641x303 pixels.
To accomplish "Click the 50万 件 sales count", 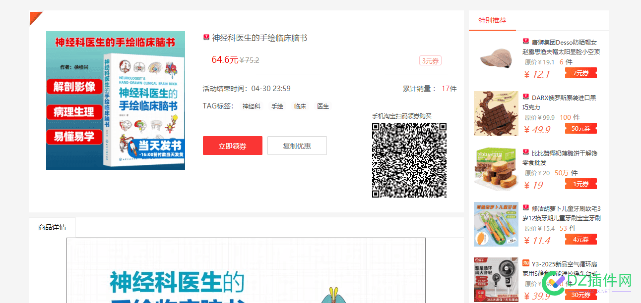I will pyautogui.click(x=566, y=173).
